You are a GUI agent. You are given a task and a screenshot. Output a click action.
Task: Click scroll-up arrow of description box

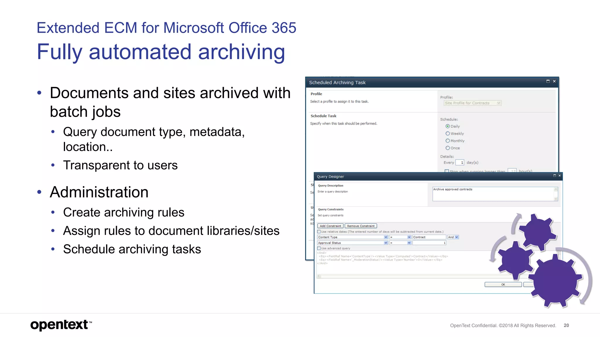(x=556, y=189)
